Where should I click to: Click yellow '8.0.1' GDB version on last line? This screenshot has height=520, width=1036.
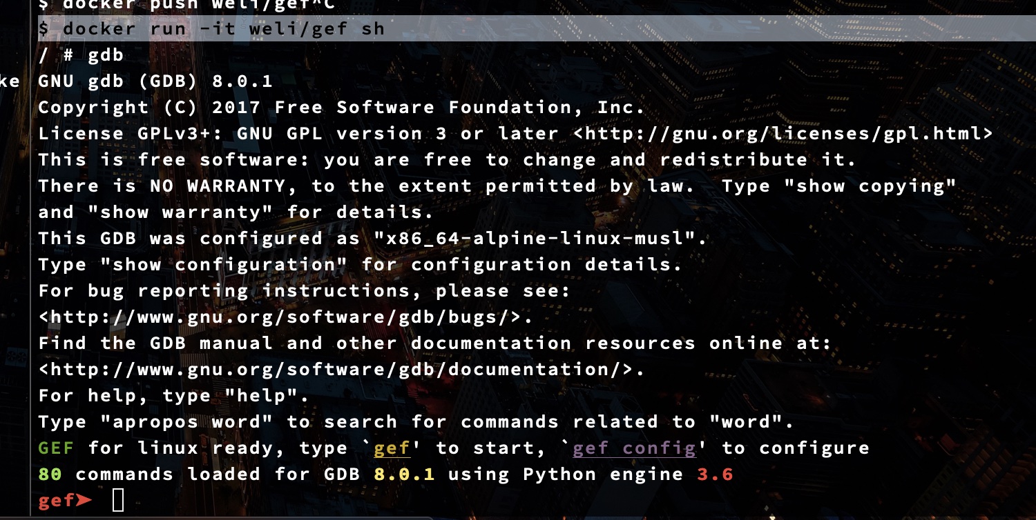pyautogui.click(x=404, y=474)
